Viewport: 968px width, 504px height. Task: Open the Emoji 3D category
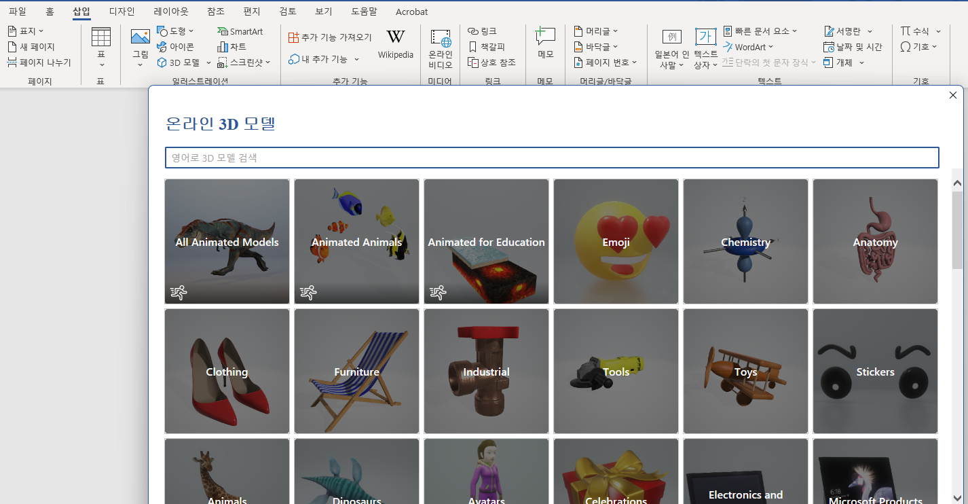(616, 241)
